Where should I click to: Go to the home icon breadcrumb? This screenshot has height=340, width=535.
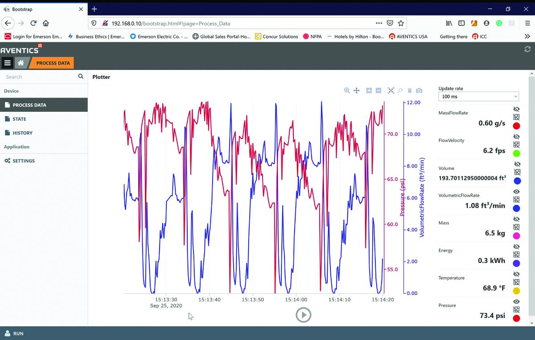(x=21, y=63)
